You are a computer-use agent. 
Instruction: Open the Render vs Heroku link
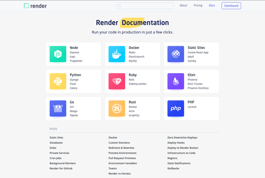120,174
